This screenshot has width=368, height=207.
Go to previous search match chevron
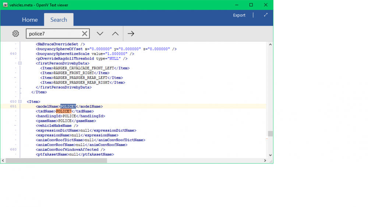click(x=115, y=33)
